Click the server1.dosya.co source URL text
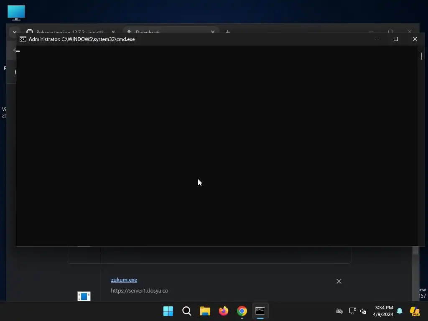The height and width of the screenshot is (321, 428). point(139,291)
